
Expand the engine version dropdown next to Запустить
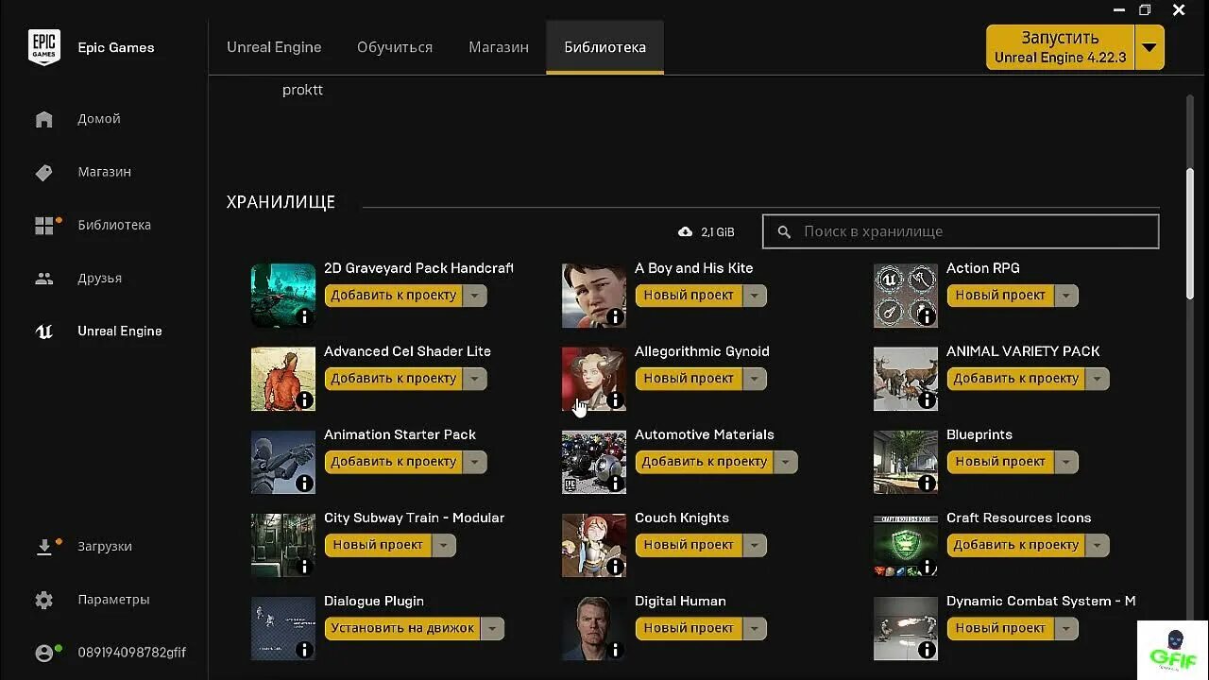pos(1149,47)
